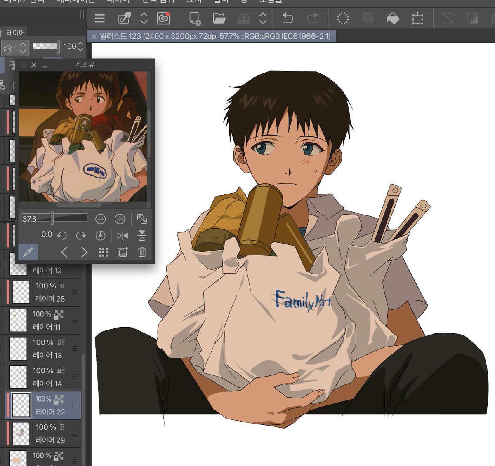Reset rotation in the Sub View
Screen dimensions: 495x466
[x=100, y=235]
